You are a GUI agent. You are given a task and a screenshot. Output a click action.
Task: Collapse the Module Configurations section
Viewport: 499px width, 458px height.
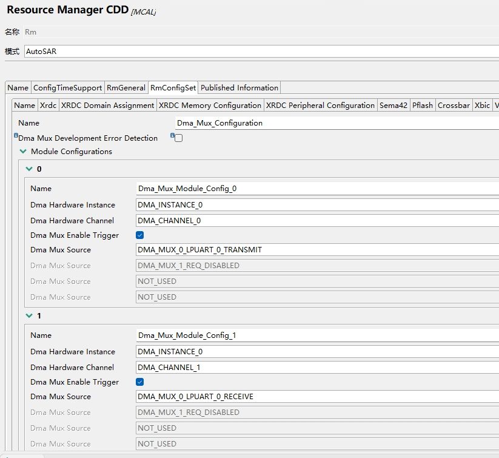[24, 152]
